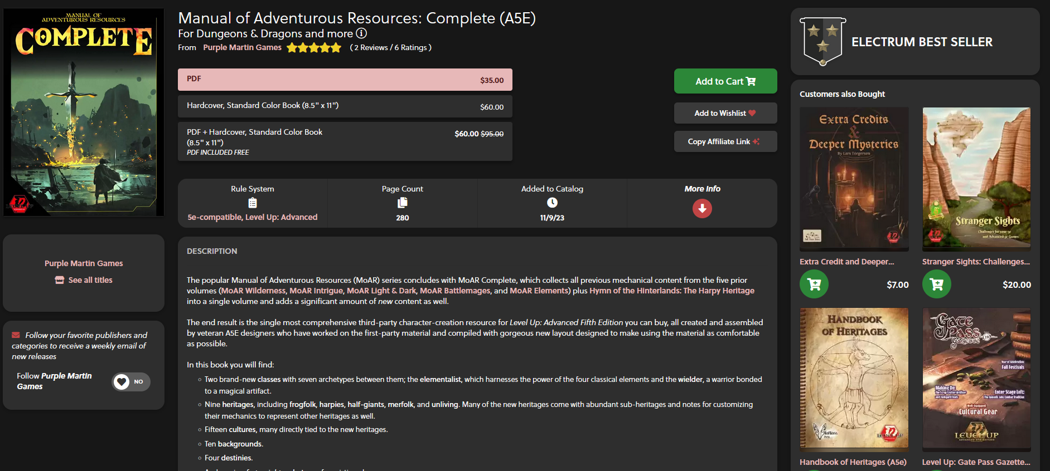
Task: Click the DESCRIPTION heading
Action: [212, 251]
